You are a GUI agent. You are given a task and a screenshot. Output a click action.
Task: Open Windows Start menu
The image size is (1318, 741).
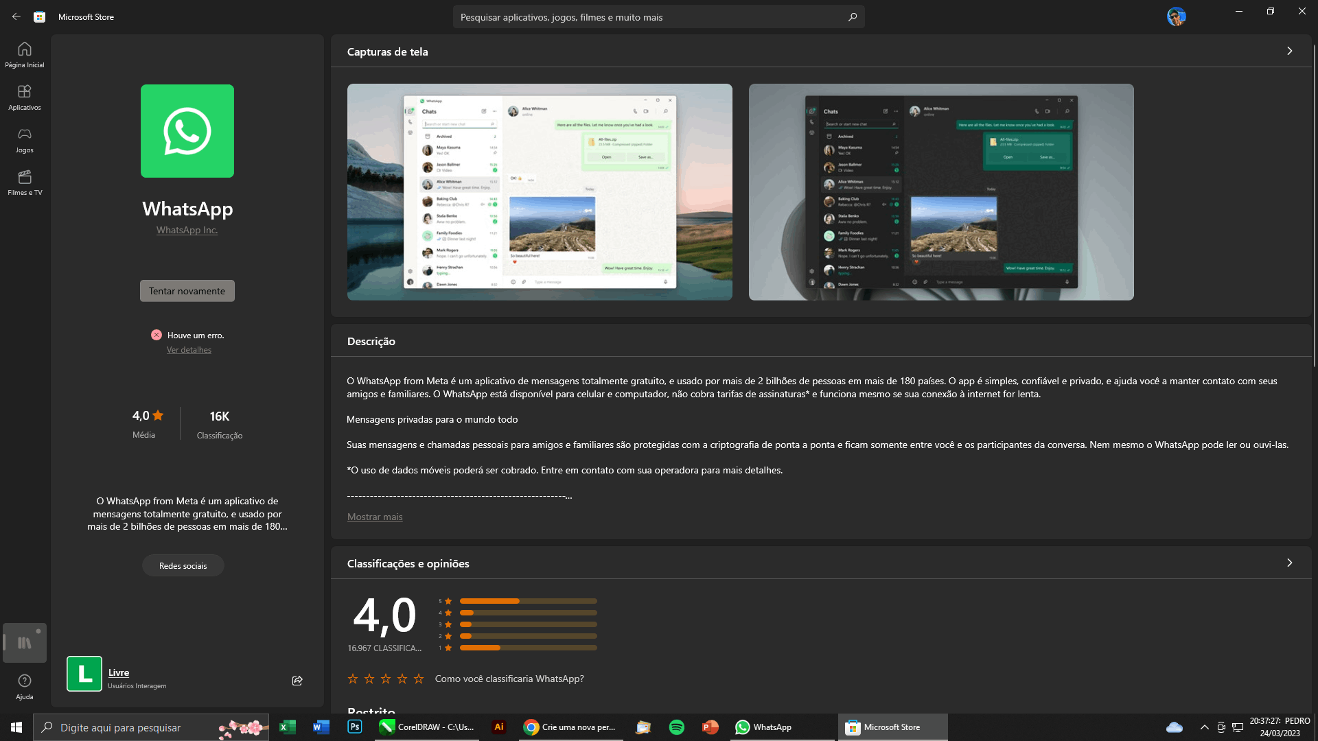click(x=16, y=727)
